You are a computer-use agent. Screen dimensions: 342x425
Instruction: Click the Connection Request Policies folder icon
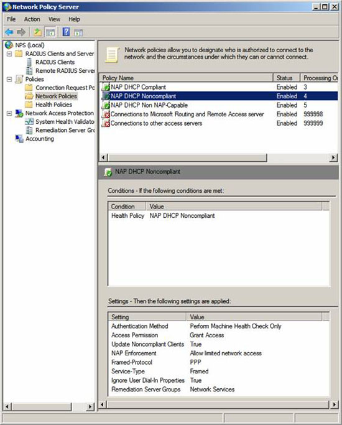pyautogui.click(x=29, y=88)
